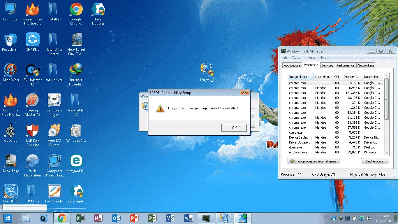The width and height of the screenshot is (398, 224).
Task: Open Task Manager File menu
Action: coord(285,57)
